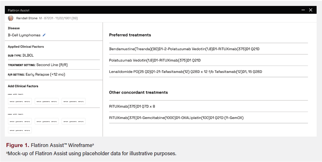Screen dimensions: 322x162
Task: Click Treatment Setting: Second Line (R/R)
Action: [x=38, y=65]
